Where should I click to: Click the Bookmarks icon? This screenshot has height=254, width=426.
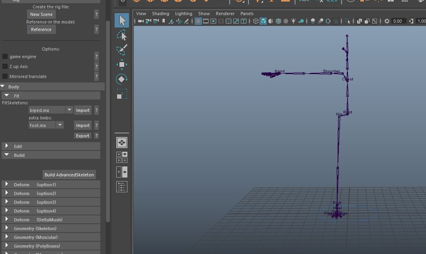click(x=164, y=21)
